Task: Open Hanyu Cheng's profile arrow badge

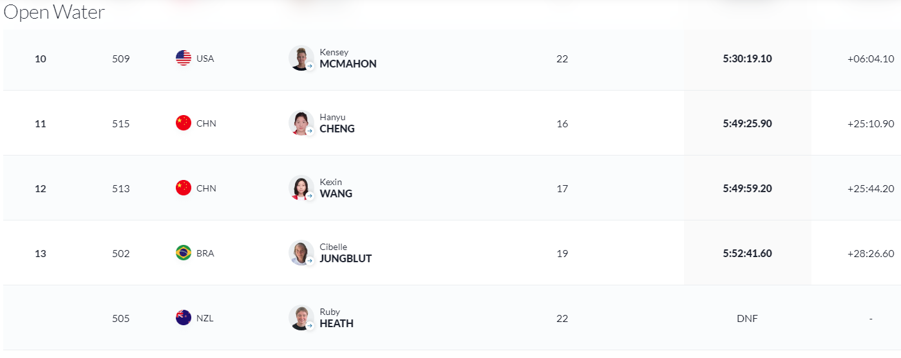Action: tap(310, 130)
